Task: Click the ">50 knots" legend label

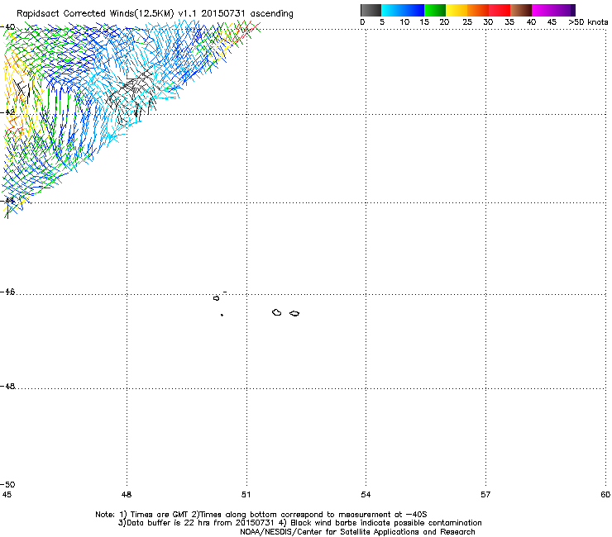Action: 588,22
